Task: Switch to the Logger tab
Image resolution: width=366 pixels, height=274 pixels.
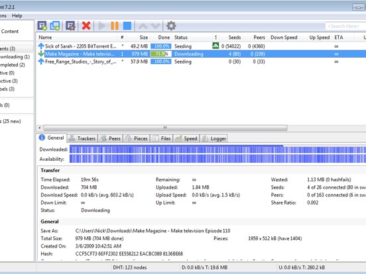Action: [x=213, y=138]
